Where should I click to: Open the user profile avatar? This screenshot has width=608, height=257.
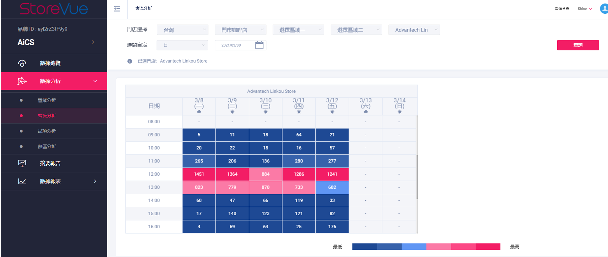point(604,9)
